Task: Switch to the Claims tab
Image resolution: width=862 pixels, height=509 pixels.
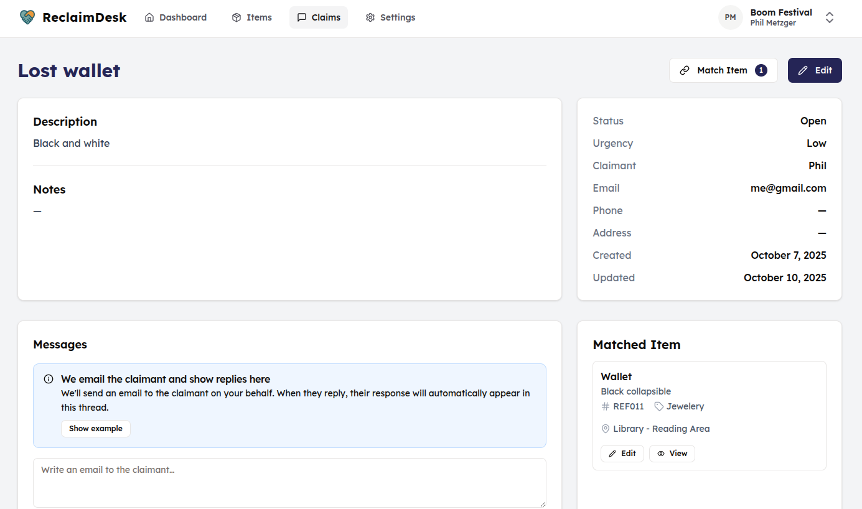Action: (318, 17)
